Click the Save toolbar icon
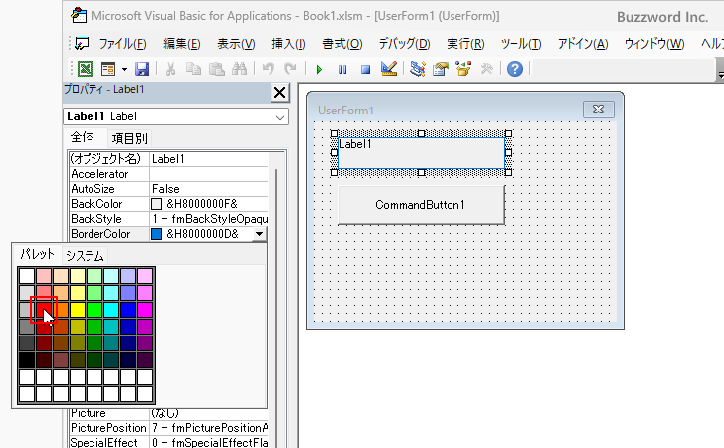724x448 pixels. (142, 69)
